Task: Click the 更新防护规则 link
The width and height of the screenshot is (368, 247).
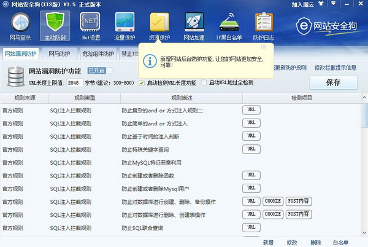Action: click(291, 68)
